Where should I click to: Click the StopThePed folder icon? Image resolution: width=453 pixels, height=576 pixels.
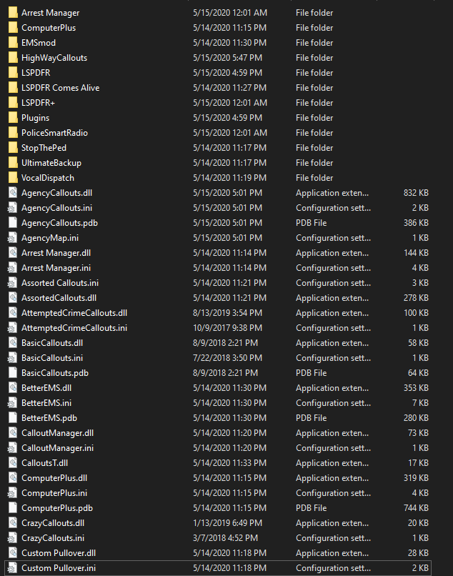pyautogui.click(x=13, y=148)
